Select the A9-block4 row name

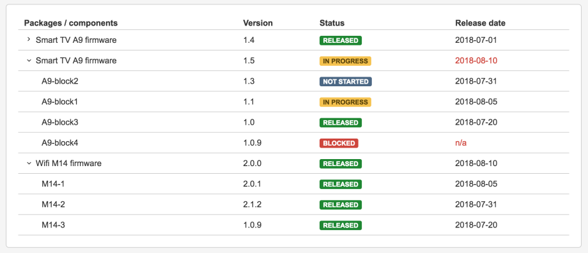click(x=60, y=143)
